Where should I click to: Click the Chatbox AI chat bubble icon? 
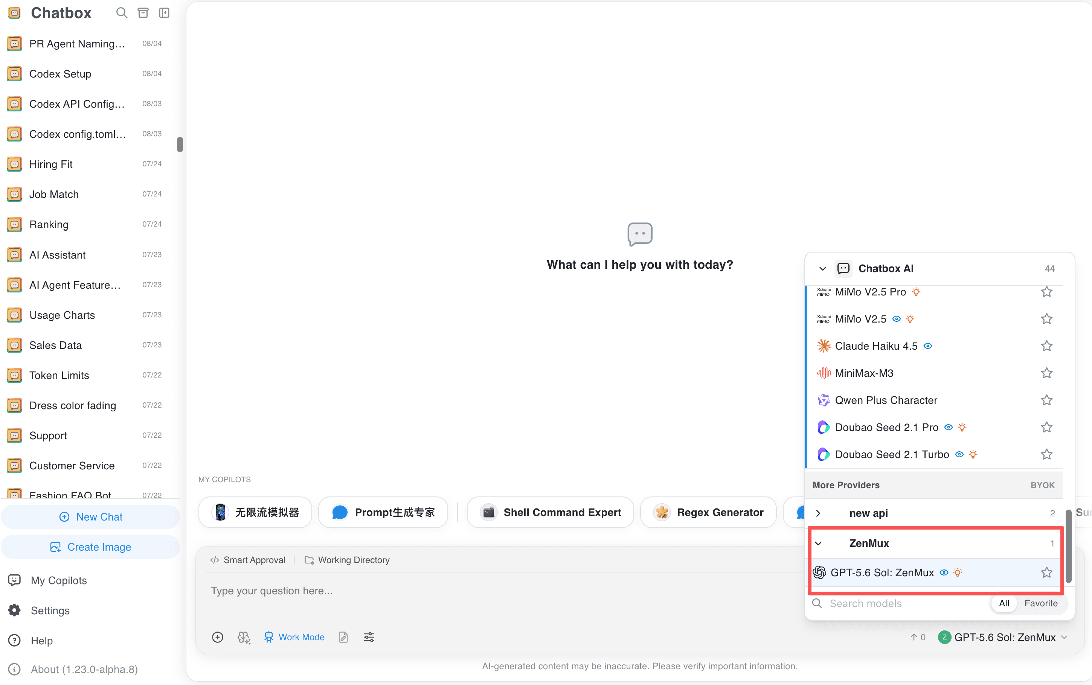click(x=843, y=268)
